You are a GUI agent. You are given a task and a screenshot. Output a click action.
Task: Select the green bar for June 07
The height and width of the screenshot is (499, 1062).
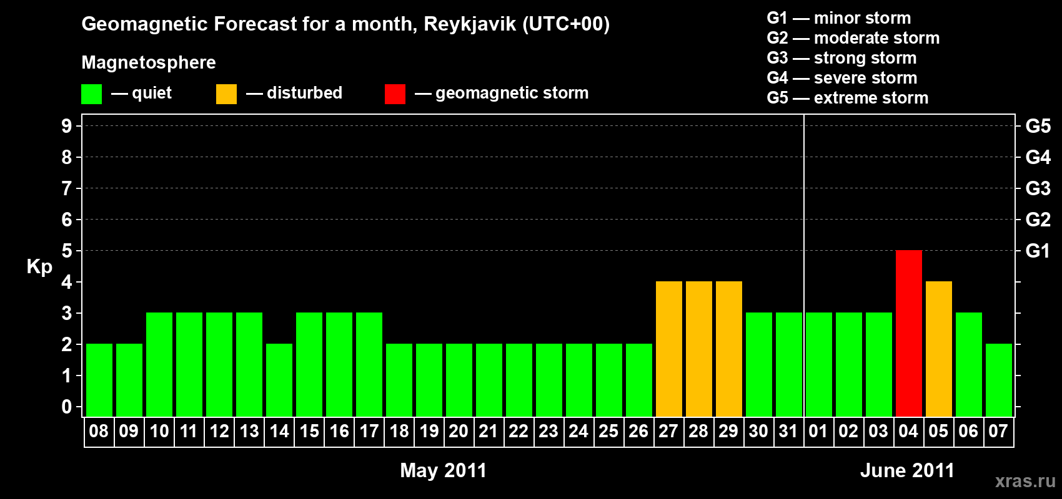(999, 380)
